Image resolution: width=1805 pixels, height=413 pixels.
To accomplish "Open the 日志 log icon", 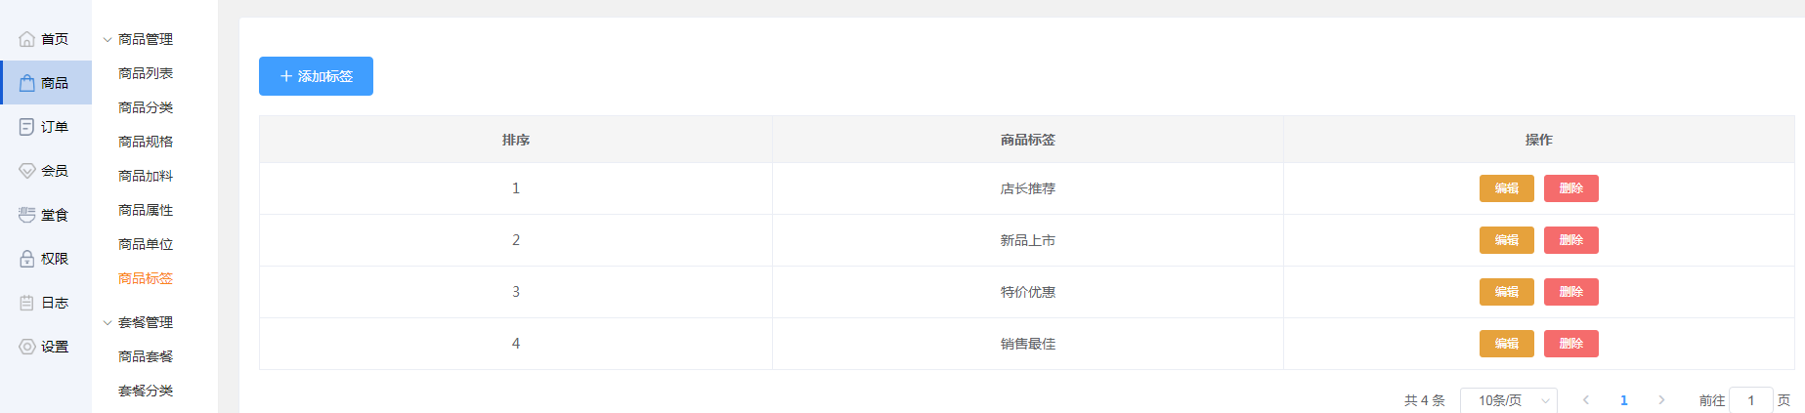I will [x=27, y=303].
